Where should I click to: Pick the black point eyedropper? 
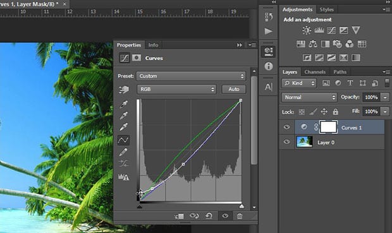pos(123,104)
